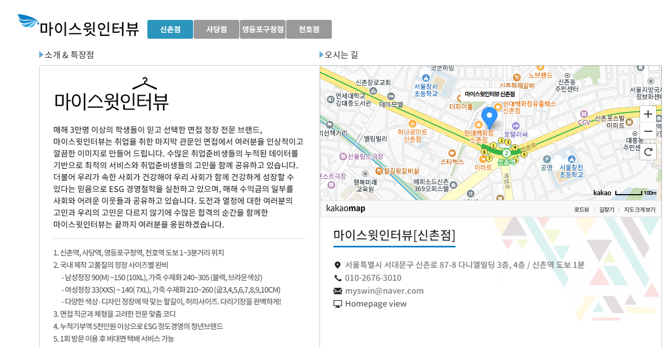Click the monitor icon beside Homepage view
The image size is (668, 348).
pyautogui.click(x=338, y=304)
